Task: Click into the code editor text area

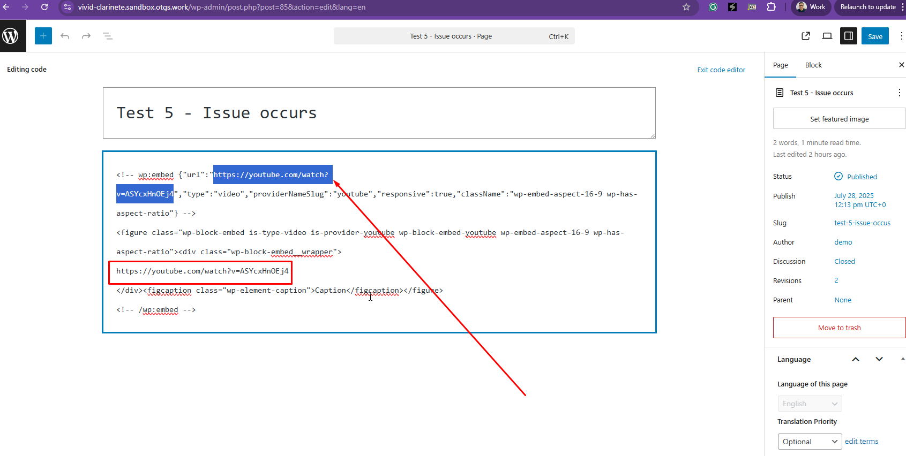Action: click(x=379, y=242)
